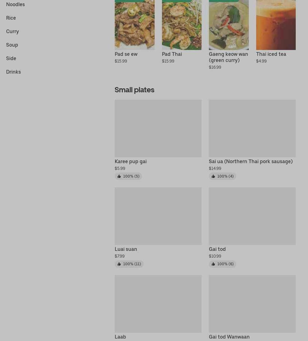The width and height of the screenshot is (308, 341).
Task: Click thumbs-up icon under Gai tod
Action: (213, 264)
